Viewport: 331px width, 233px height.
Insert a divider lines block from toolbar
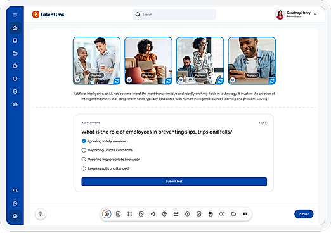click(176, 214)
